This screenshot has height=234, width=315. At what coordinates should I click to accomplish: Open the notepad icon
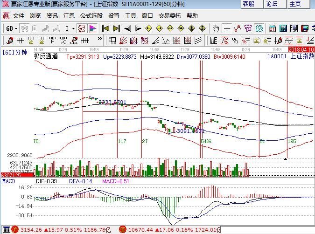point(294,29)
